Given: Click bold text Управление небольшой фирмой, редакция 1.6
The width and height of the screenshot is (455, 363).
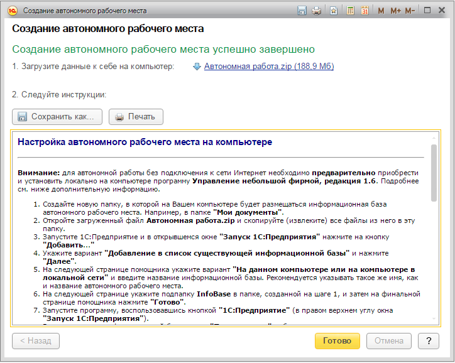Looking at the screenshot, I should tap(284, 181).
